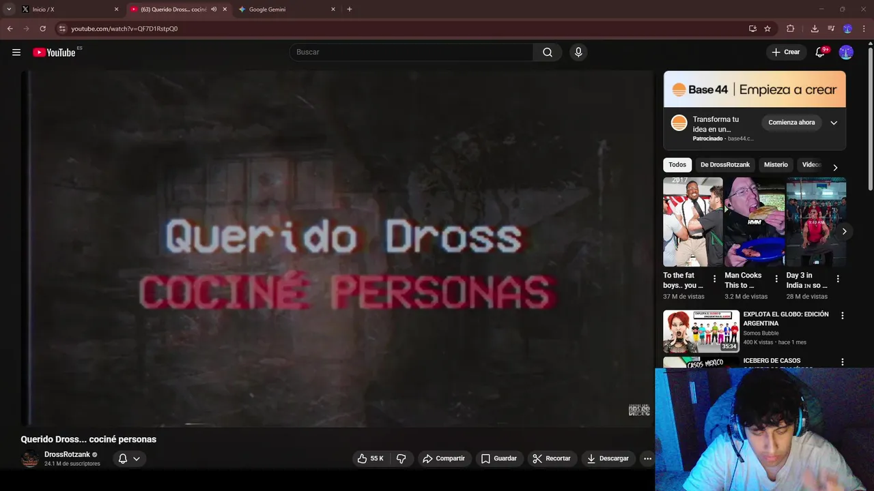This screenshot has height=491, width=874.
Task: Install app icon in address bar
Action: (752, 29)
